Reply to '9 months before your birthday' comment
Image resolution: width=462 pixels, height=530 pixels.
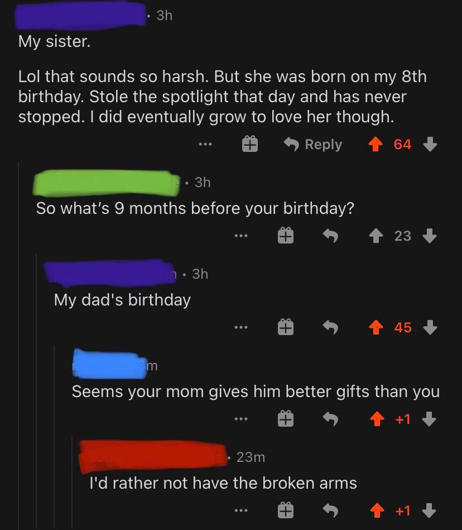(331, 236)
